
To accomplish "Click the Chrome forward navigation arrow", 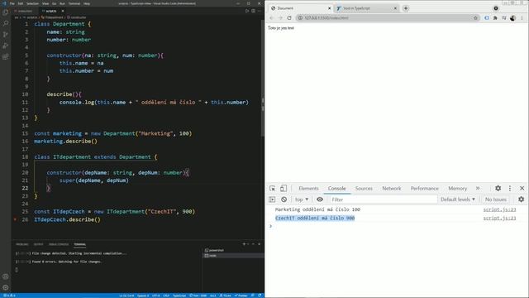I will click(280, 18).
